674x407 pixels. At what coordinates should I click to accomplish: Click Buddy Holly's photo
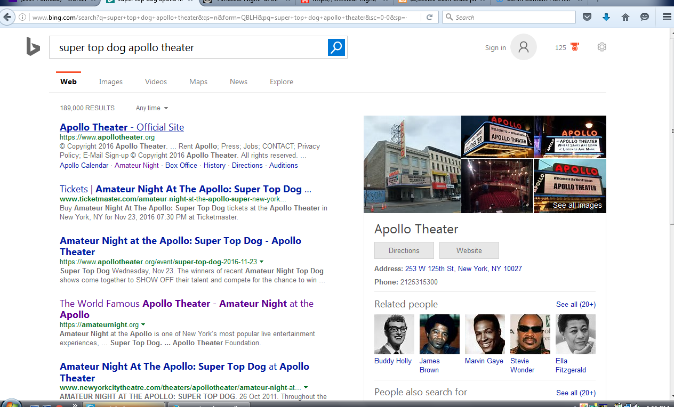(394, 334)
